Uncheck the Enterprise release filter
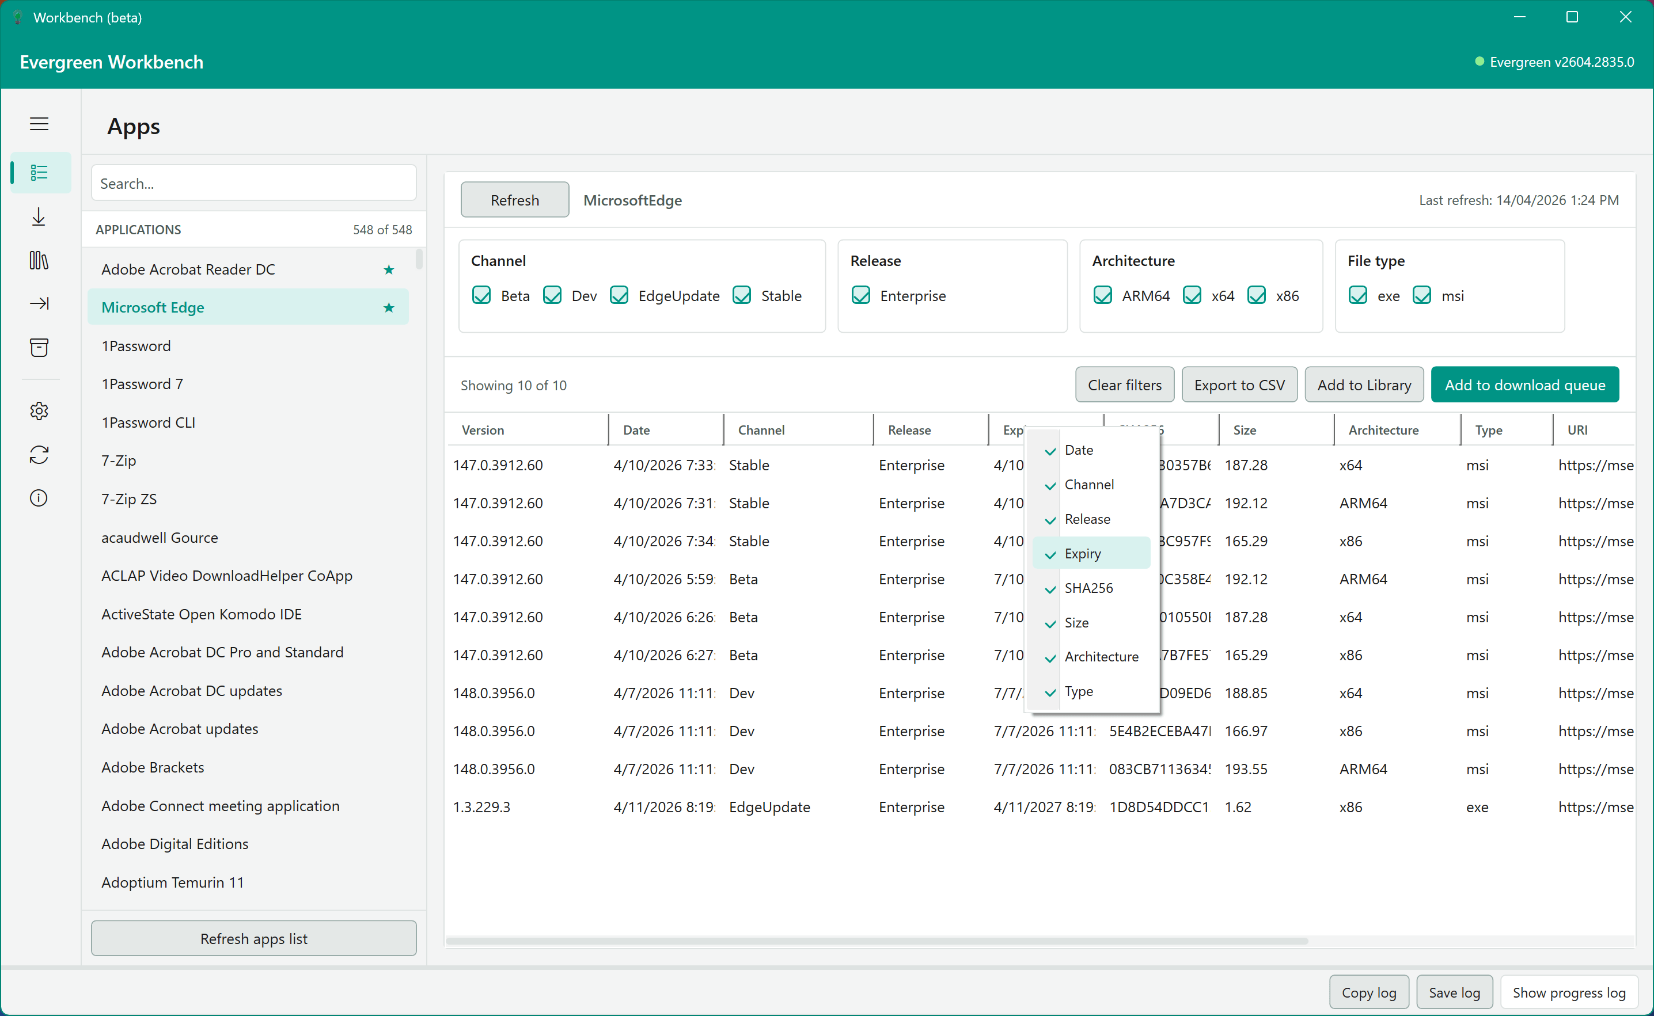This screenshot has width=1654, height=1016. (x=861, y=295)
